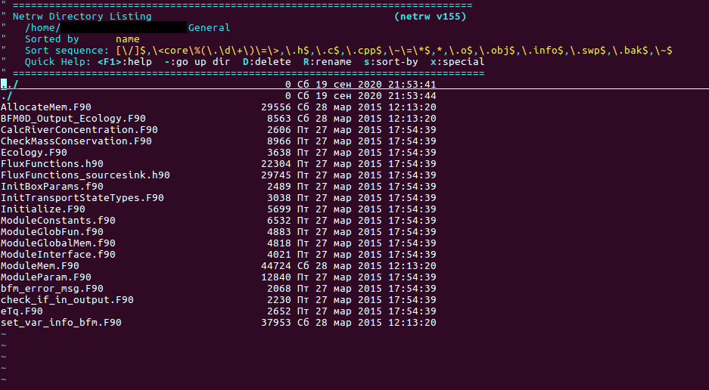Click size 29556 of AllocateMem.F90
This screenshot has height=390, width=709.
tap(276, 107)
